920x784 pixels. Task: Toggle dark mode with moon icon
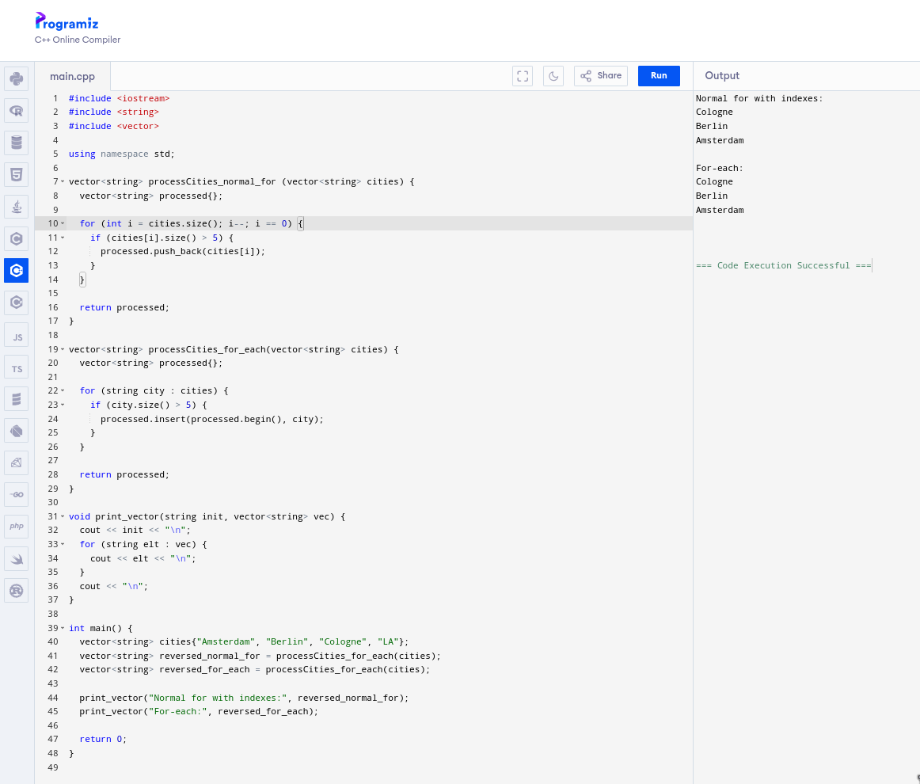(553, 76)
